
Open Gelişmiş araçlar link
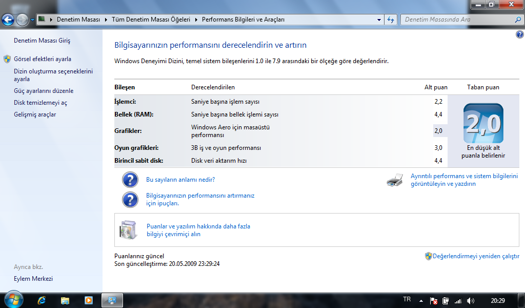[x=35, y=114]
